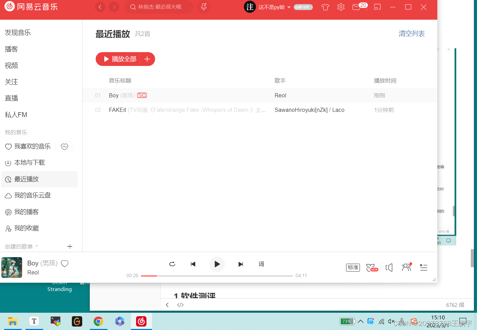Seek on the playback progress bar

coord(217,276)
